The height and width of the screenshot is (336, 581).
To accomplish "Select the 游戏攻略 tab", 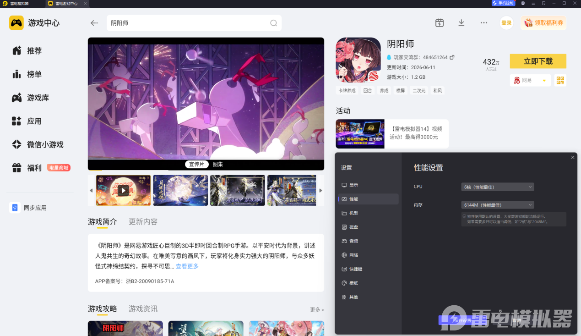I will 103,309.
